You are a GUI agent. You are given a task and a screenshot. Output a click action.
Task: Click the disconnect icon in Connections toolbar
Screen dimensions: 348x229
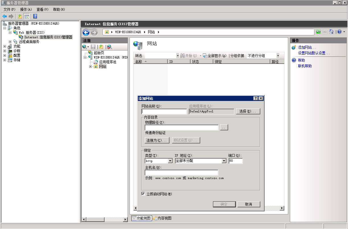109,46
